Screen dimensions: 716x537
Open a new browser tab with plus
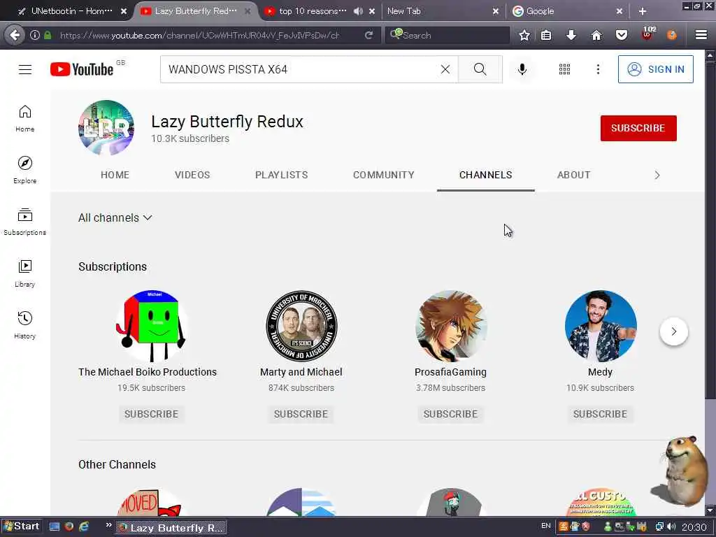click(x=643, y=11)
